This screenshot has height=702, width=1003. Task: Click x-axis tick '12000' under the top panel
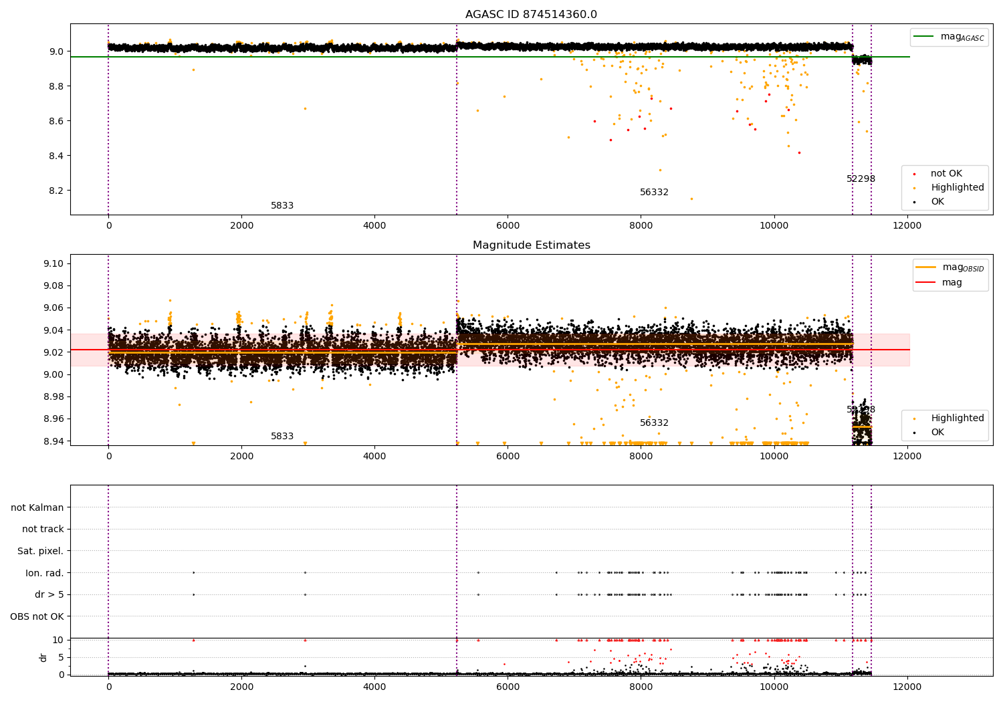point(907,225)
